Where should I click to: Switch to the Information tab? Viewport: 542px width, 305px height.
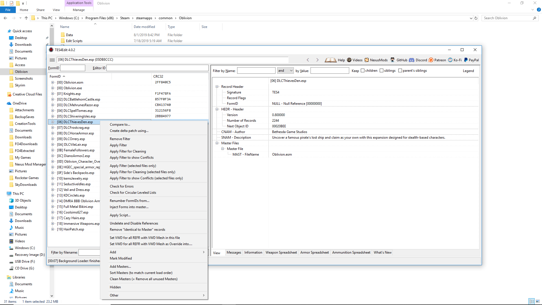coord(253,252)
